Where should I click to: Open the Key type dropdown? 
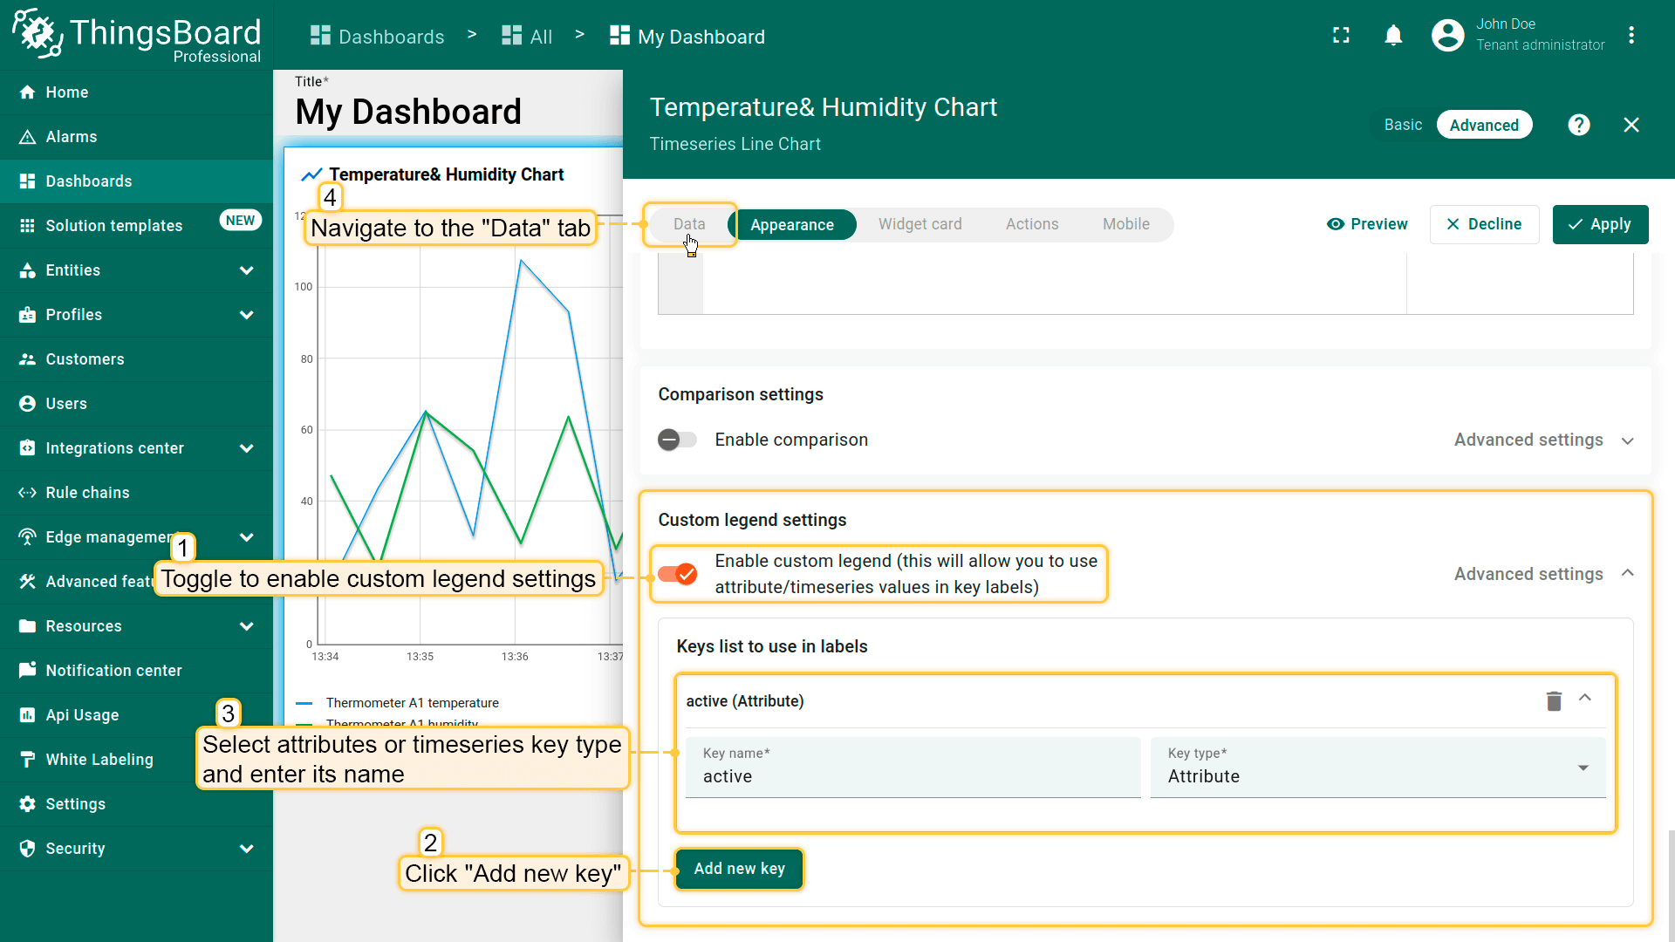tap(1378, 768)
